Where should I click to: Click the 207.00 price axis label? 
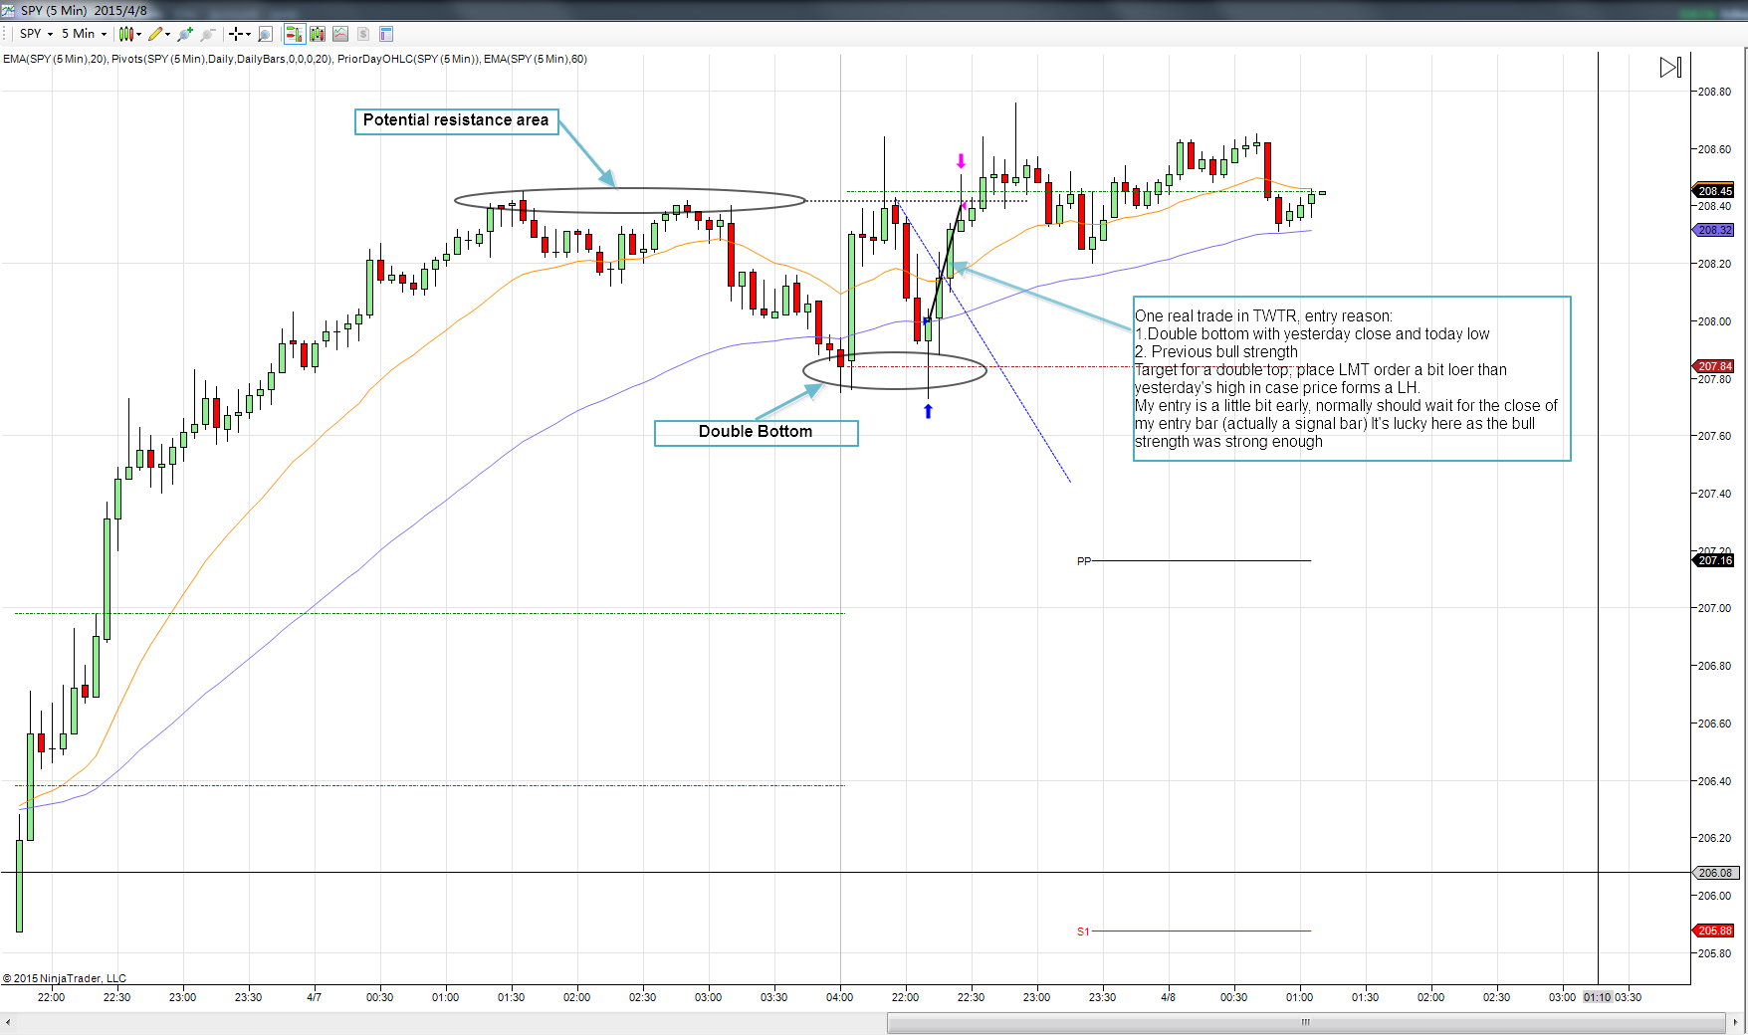click(x=1714, y=608)
